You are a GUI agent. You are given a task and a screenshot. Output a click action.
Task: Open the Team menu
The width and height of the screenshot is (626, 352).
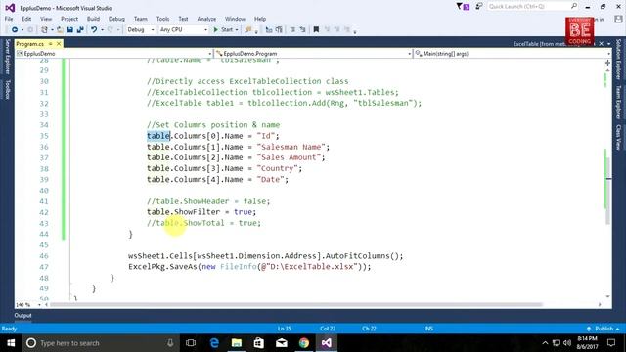click(141, 19)
